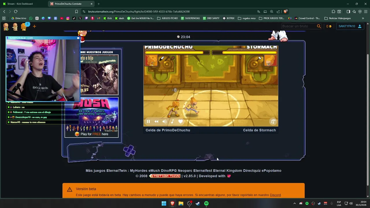
Task: Open the zoom magnifier in address bar
Action: coord(272,12)
